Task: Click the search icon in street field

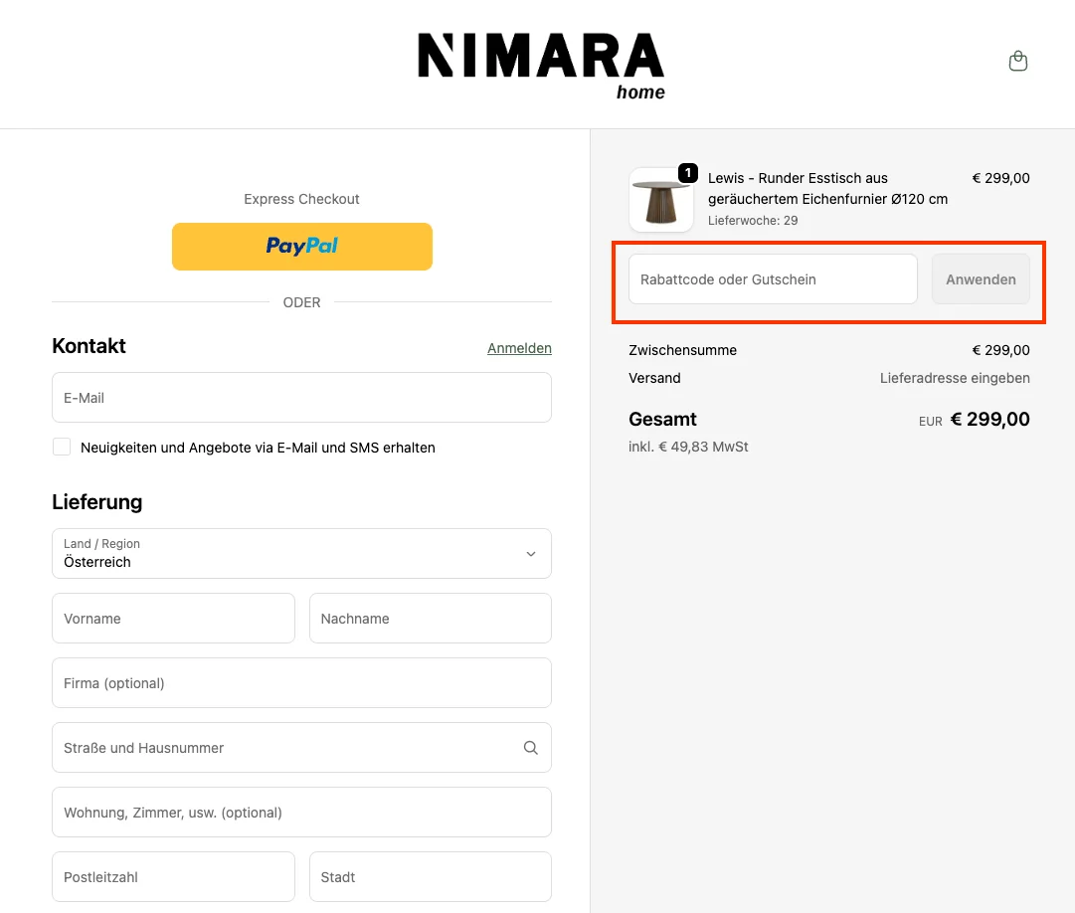Action: point(531,748)
